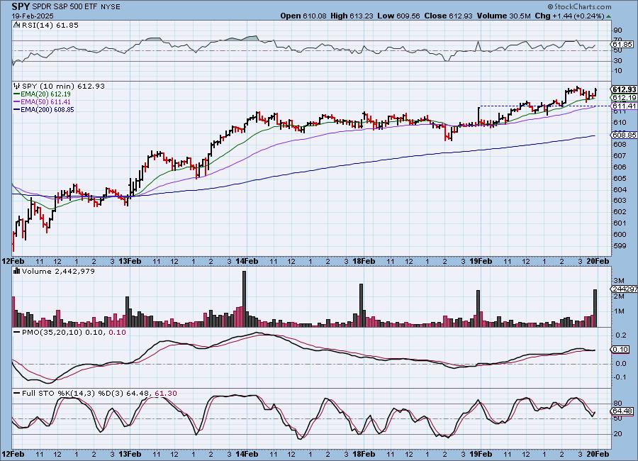This screenshot has width=638, height=461.
Task: Click the 14Feb label under the stochastic panel
Action: coord(247,454)
